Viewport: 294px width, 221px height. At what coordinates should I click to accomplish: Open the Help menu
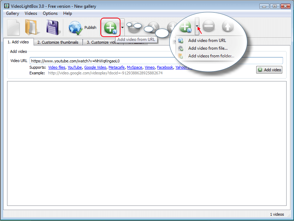pyautogui.click(x=67, y=13)
